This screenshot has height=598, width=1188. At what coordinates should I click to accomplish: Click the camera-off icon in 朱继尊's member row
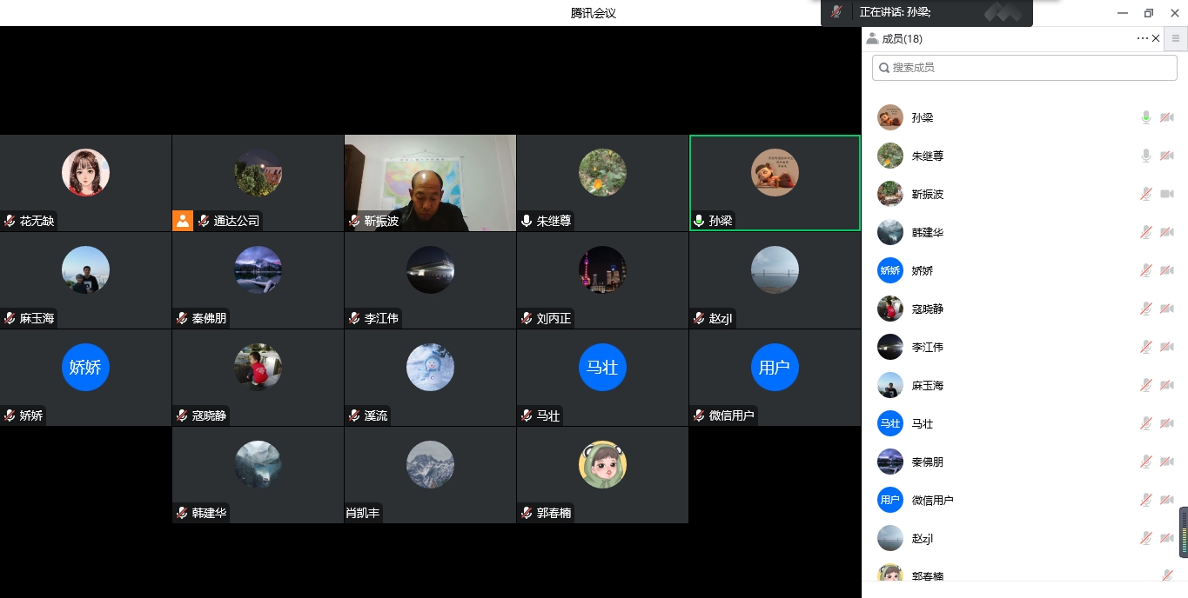click(1167, 156)
